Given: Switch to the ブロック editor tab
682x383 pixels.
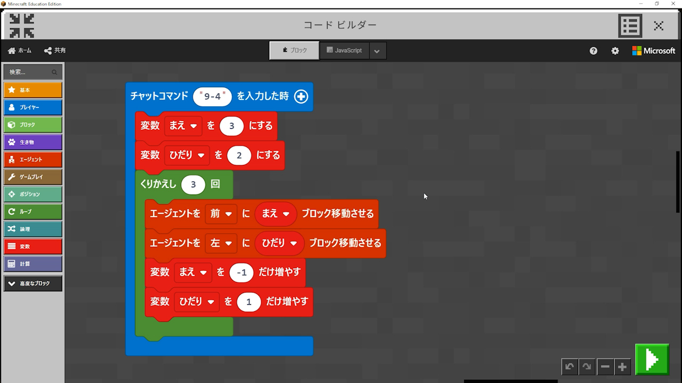Looking at the screenshot, I should click(294, 51).
